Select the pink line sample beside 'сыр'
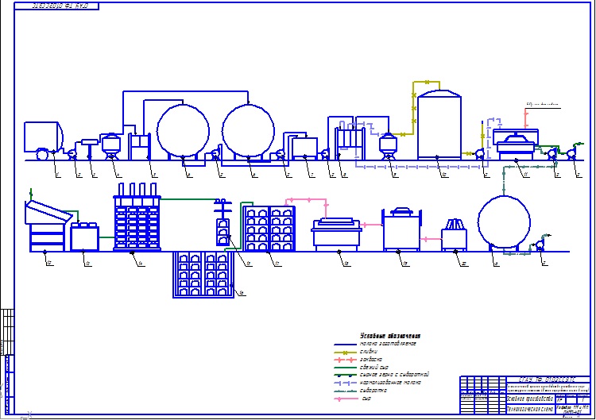Image resolution: width=596 pixels, height=420 pixels. click(345, 399)
